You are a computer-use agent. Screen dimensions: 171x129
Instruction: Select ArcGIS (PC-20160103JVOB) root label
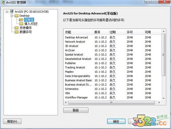coord(32,12)
